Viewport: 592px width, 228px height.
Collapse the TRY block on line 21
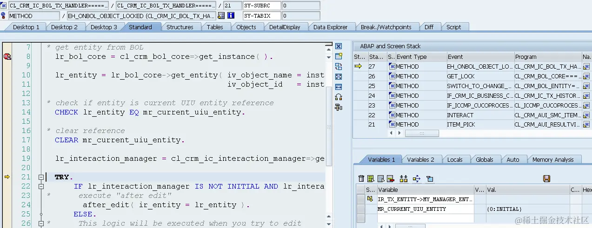pos(41,177)
